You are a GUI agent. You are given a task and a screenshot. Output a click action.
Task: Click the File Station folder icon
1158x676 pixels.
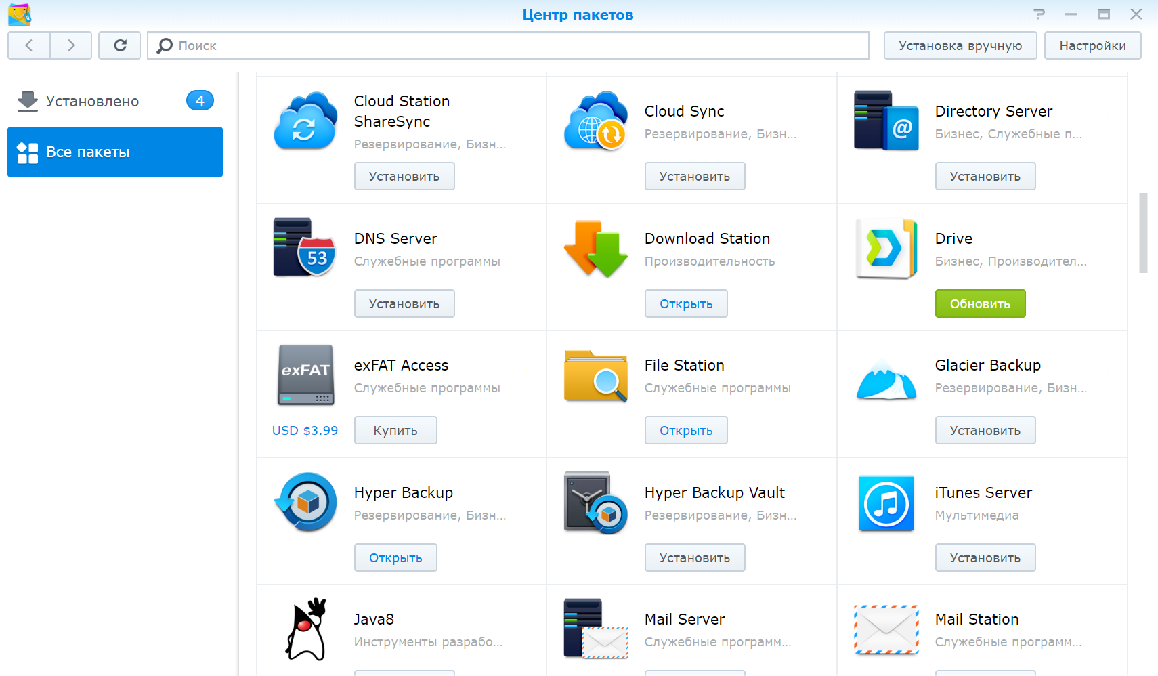(596, 376)
